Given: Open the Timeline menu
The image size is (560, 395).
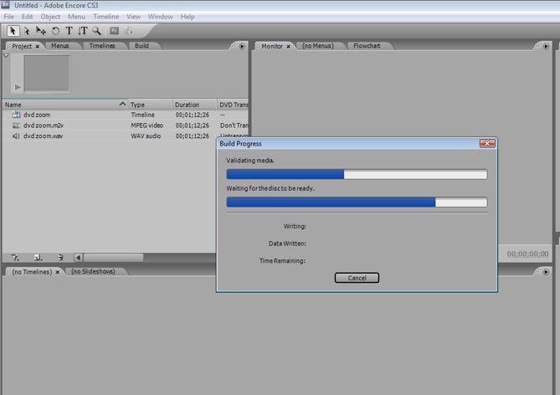Looking at the screenshot, I should click(105, 17).
